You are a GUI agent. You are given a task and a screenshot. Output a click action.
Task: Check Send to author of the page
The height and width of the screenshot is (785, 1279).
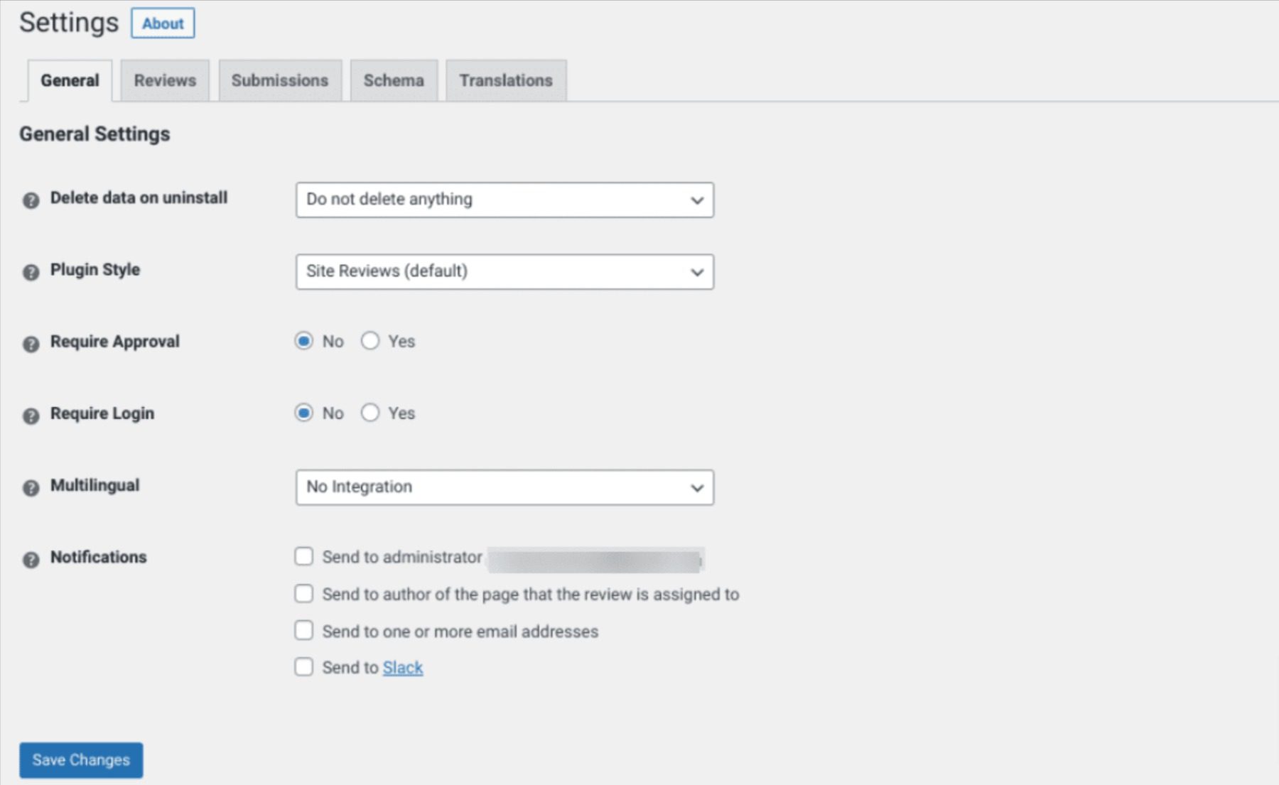[304, 594]
